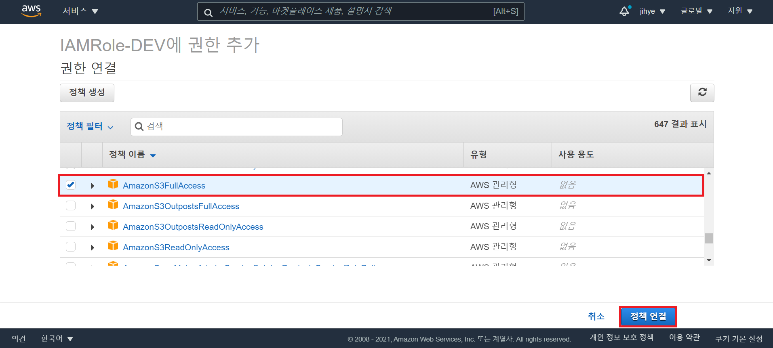Click the policy icon beside AmazonS3OutpostsReadOnlyAccess
This screenshot has height=348, width=773.
[113, 226]
